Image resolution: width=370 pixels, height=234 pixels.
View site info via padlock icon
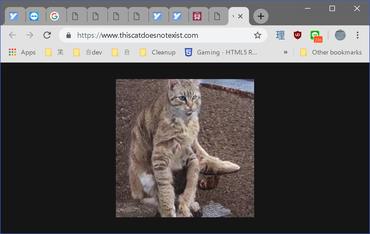pos(69,35)
